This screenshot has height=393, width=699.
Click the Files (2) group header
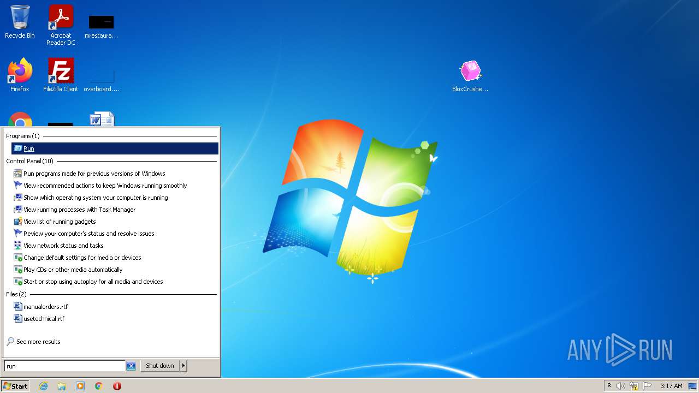[16, 294]
